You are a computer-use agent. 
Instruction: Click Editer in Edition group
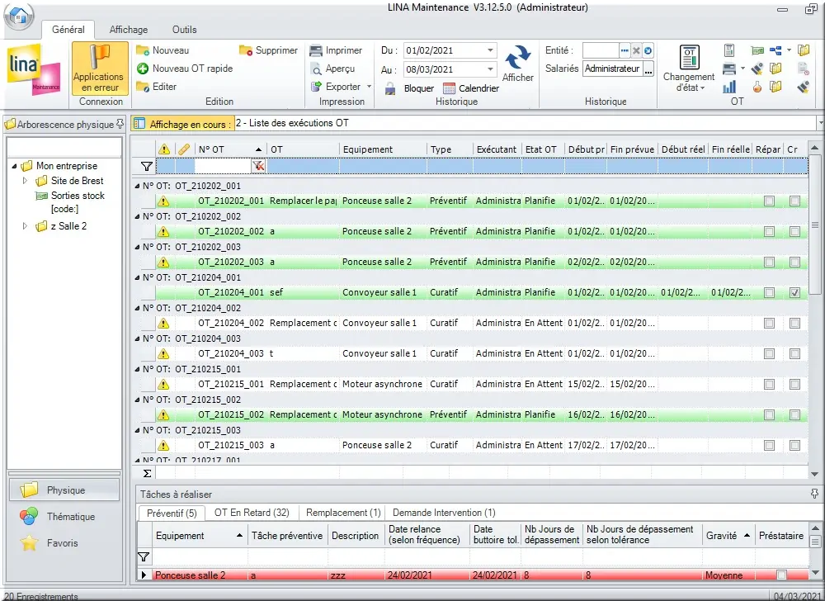[x=156, y=87]
